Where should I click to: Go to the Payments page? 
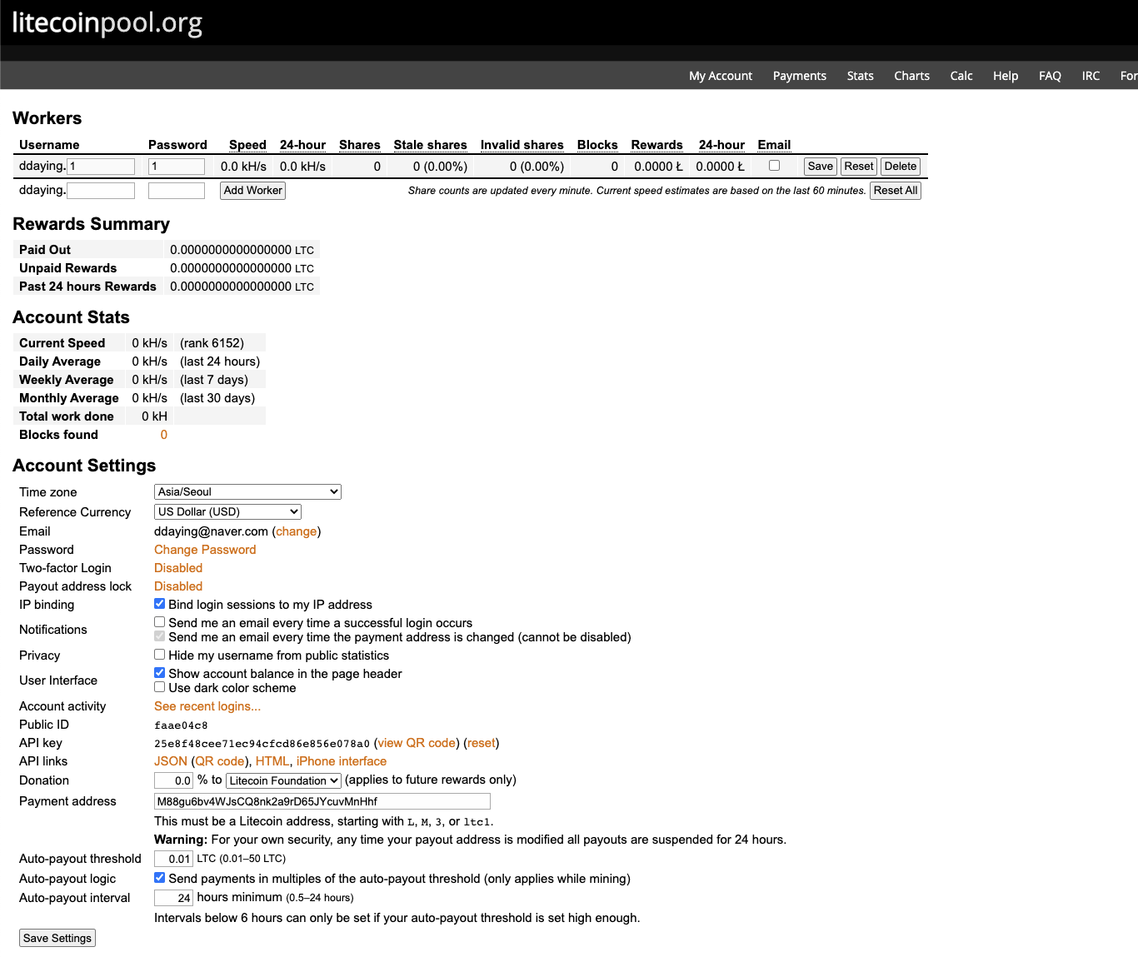tap(800, 76)
